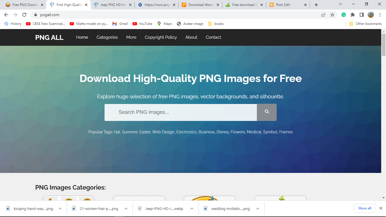386x217 pixels.
Task: Click the browser Forward arrow
Action: [15, 15]
